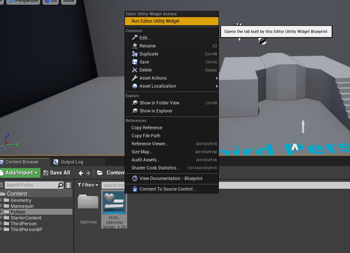Click the Delete X icon in the context menu
The width and height of the screenshot is (350, 253).
[x=135, y=70]
